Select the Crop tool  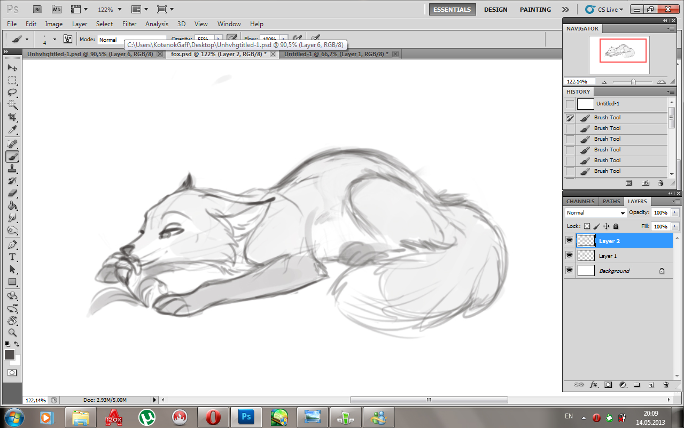click(x=12, y=117)
